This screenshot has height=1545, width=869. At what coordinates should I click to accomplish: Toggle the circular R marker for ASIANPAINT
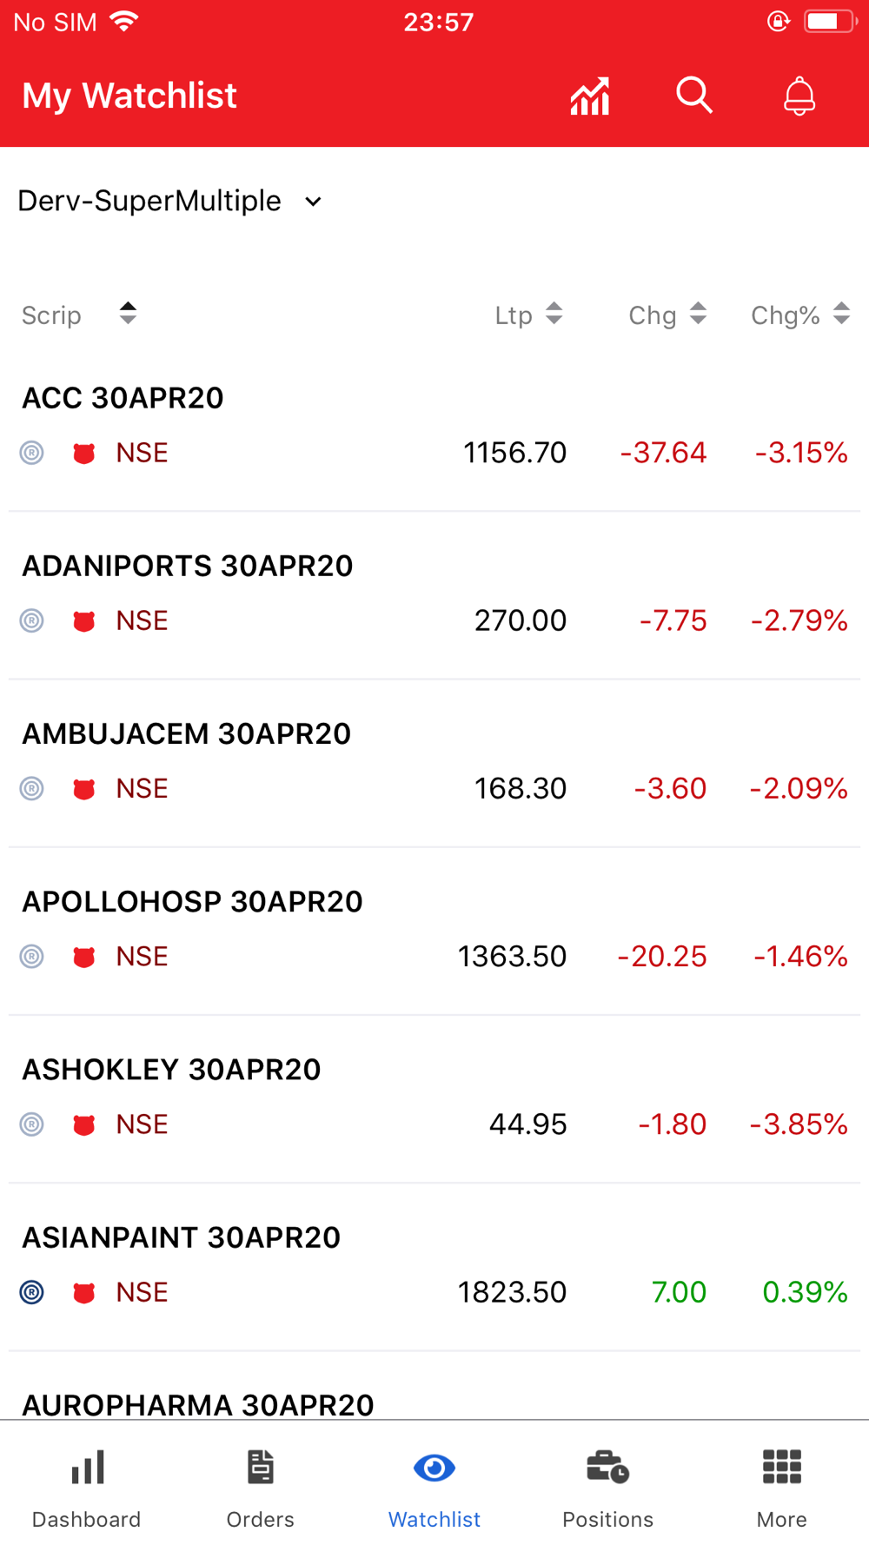pos(32,1292)
